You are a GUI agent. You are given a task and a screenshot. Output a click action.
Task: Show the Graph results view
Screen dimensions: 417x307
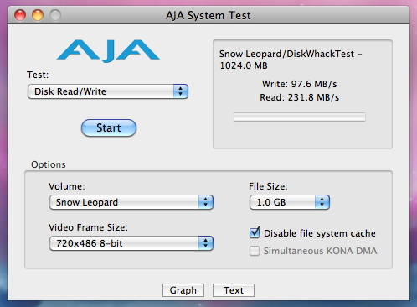click(x=183, y=290)
